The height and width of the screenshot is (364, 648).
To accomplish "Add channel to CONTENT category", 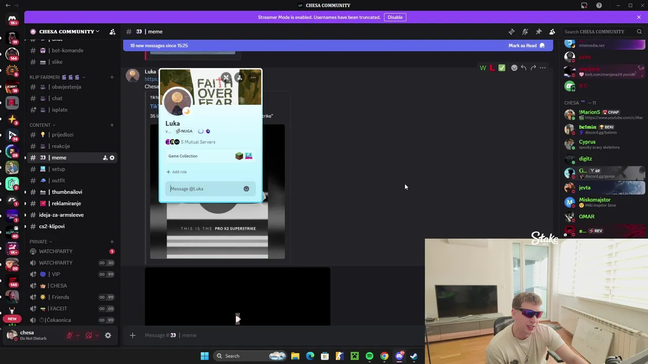I will (x=112, y=125).
